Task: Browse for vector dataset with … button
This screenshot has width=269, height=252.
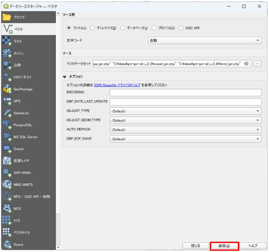Action: tap(257, 64)
